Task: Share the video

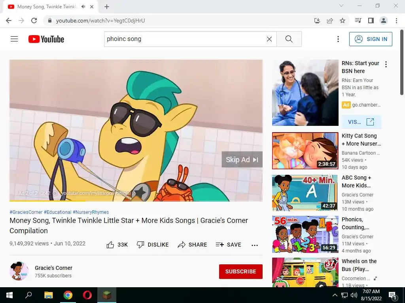Action: 193,245
